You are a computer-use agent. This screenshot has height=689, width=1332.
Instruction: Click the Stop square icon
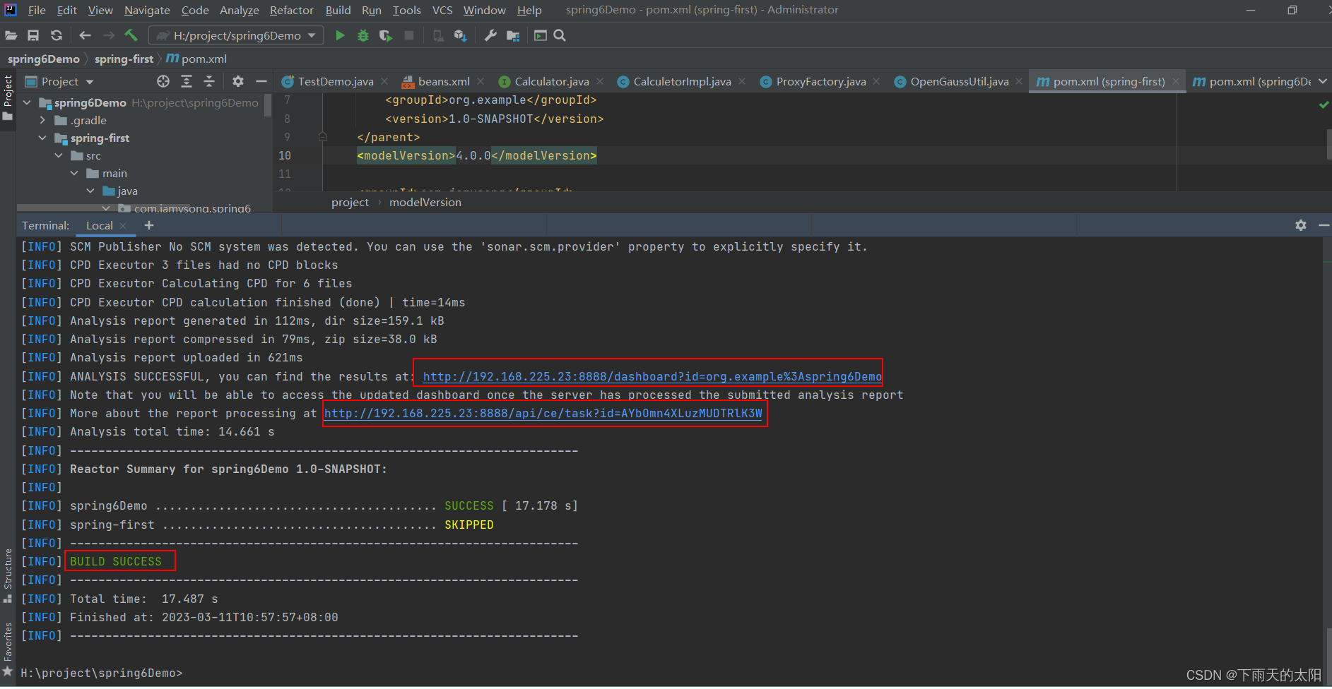[409, 35]
